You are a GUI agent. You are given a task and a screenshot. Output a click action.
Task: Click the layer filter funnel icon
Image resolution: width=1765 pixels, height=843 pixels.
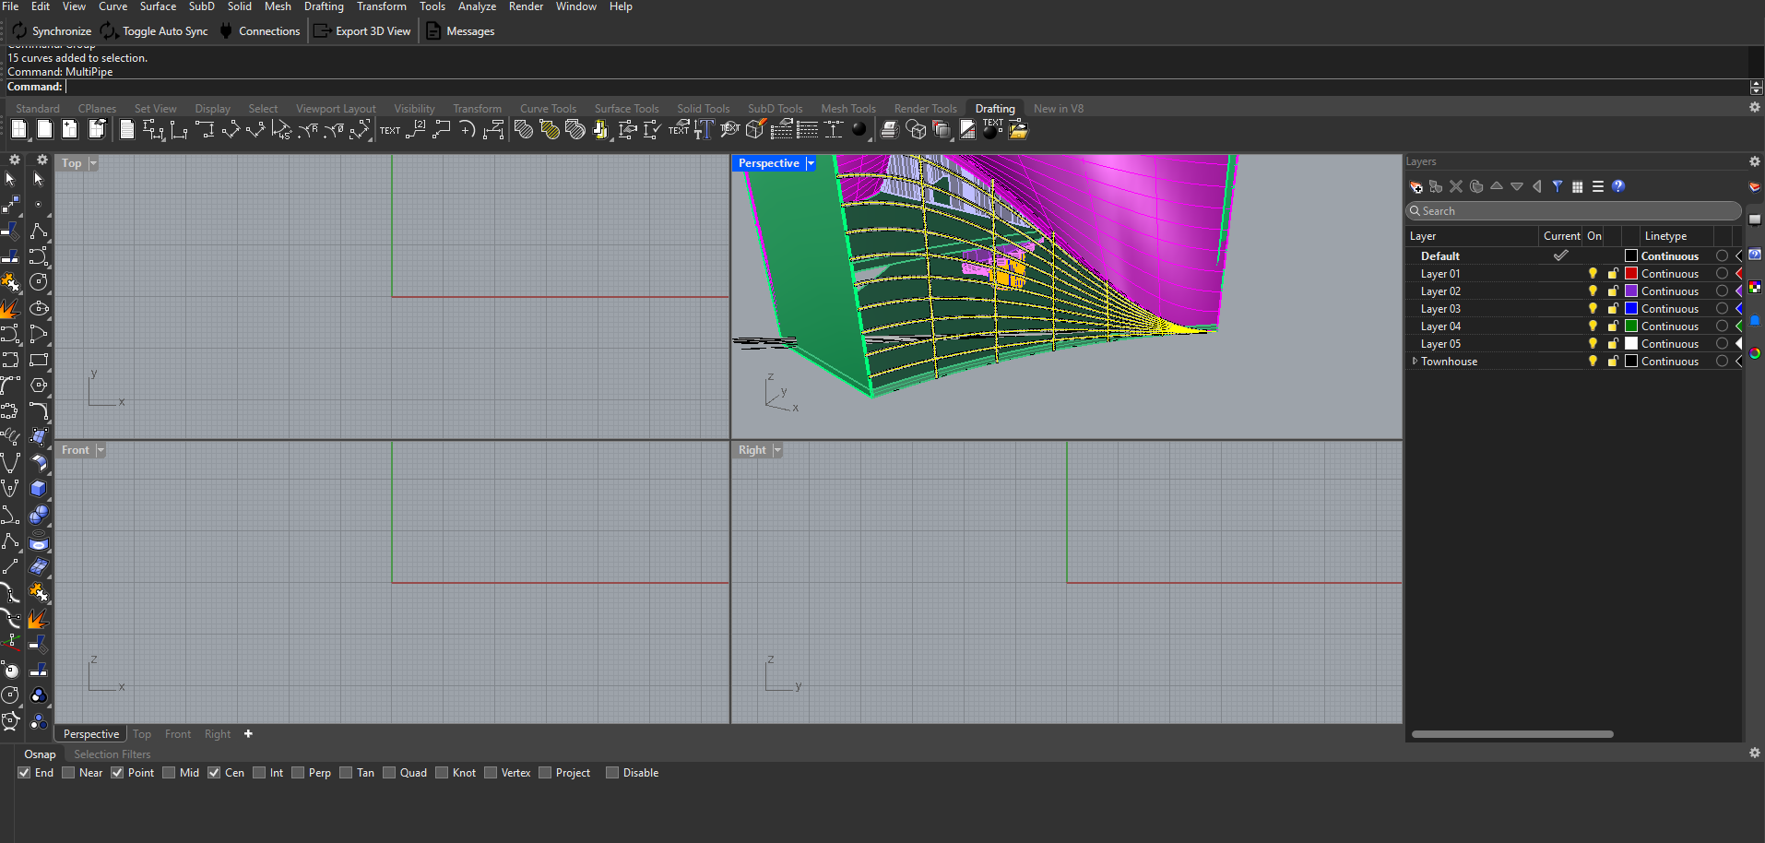click(x=1558, y=186)
